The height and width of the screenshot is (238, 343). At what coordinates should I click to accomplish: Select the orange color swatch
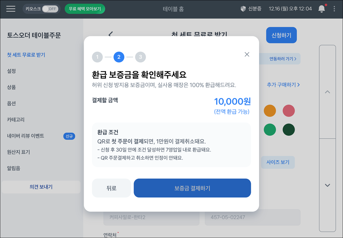(x=270, y=111)
